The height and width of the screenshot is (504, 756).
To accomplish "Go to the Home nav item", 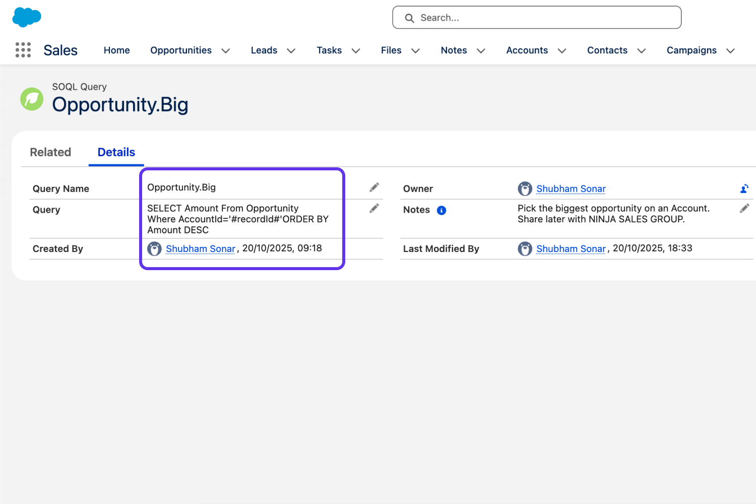I will tap(117, 50).
